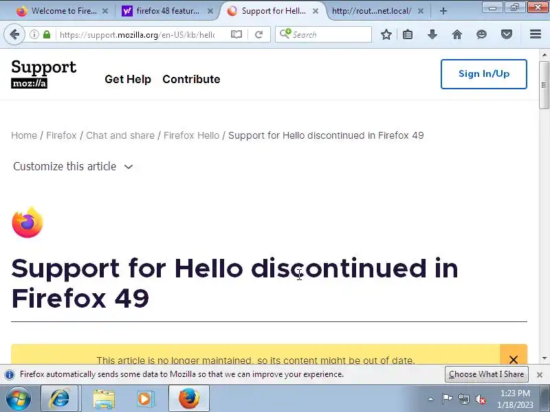Close the firefox 48 features tab
The width and height of the screenshot is (550, 412).
point(210,11)
